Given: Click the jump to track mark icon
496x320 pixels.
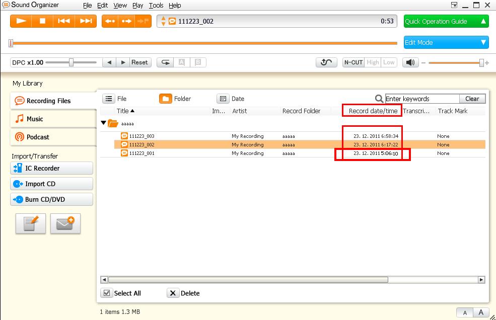Looking at the screenshot, I should pos(143,21).
